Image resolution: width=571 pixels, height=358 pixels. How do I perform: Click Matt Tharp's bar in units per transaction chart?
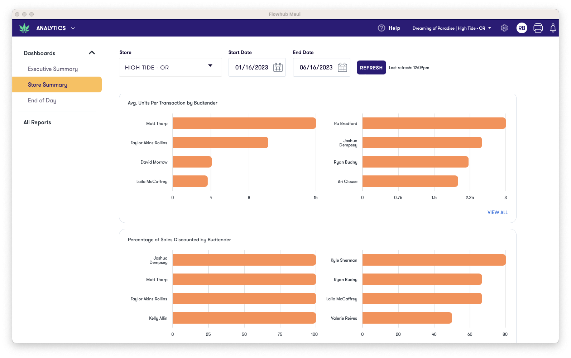244,123
